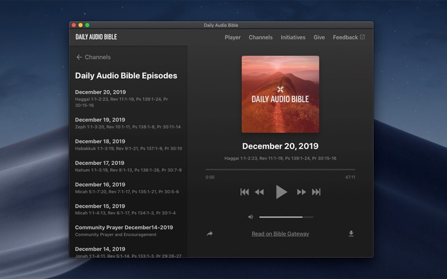Share this episode using arrow icon
This screenshot has width=447, height=279.
click(210, 234)
